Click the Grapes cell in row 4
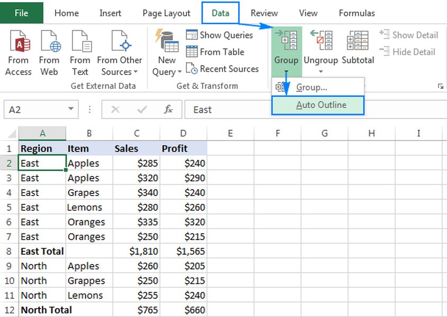 click(x=89, y=192)
